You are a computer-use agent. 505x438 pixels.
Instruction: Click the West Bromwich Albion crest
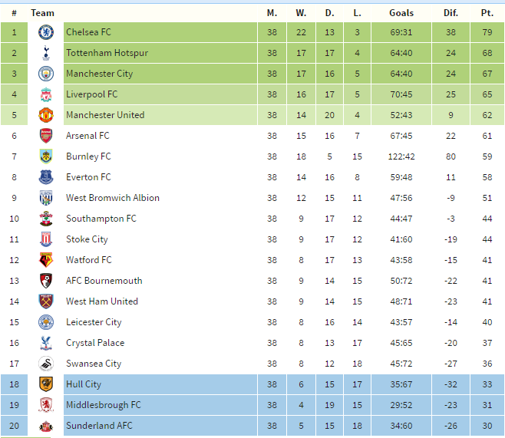46,198
